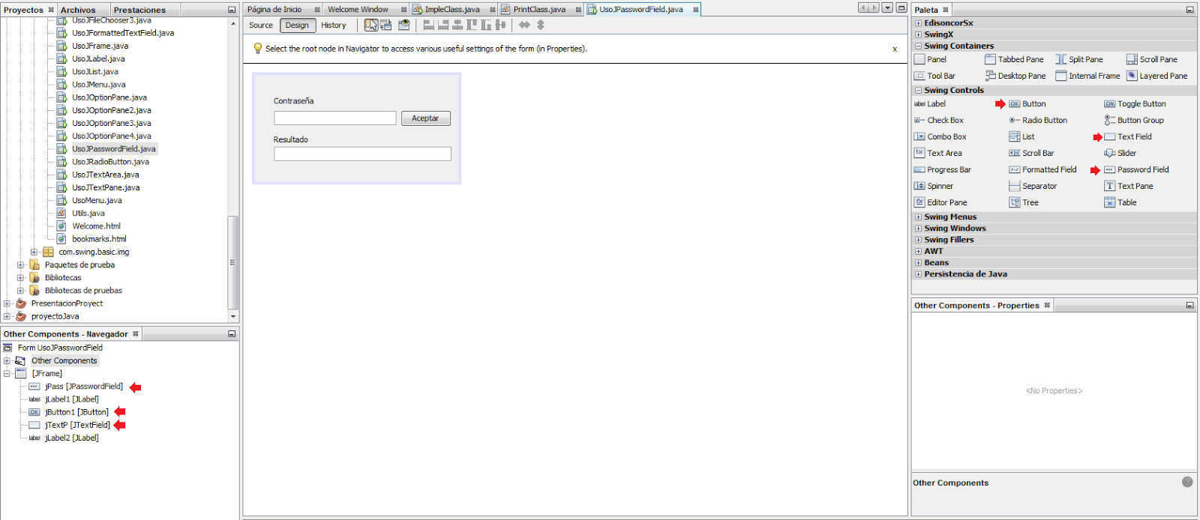Image resolution: width=1200 pixels, height=520 pixels.
Task: Switch to the PrintClass.java tab
Action: coord(539,10)
